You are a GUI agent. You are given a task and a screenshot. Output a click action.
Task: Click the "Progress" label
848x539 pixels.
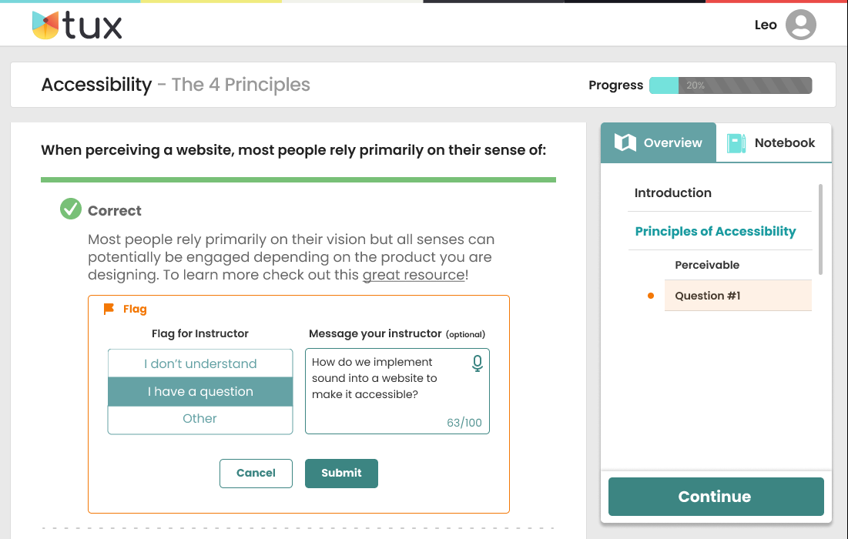click(615, 85)
